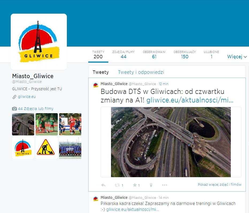Reply to the Budowa DTŚ tweet
This screenshot has width=249, height=213.
tap(103, 185)
